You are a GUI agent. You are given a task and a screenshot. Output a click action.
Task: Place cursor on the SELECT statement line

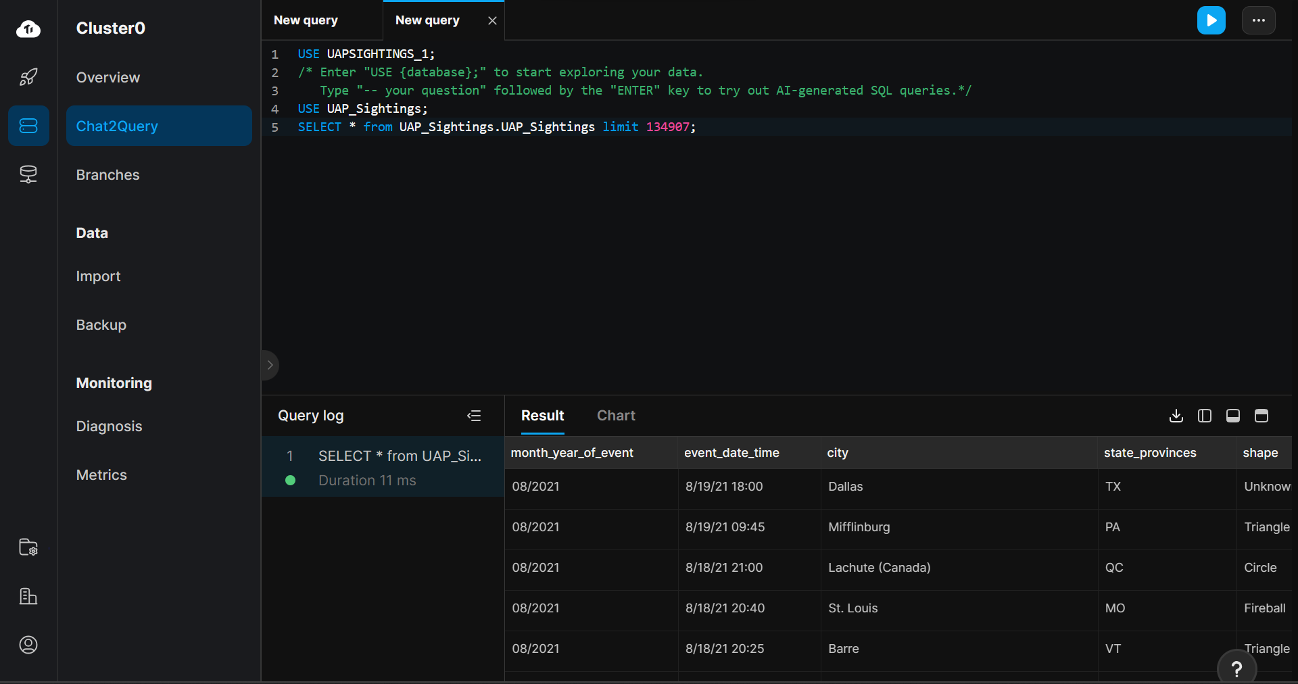[x=497, y=127]
